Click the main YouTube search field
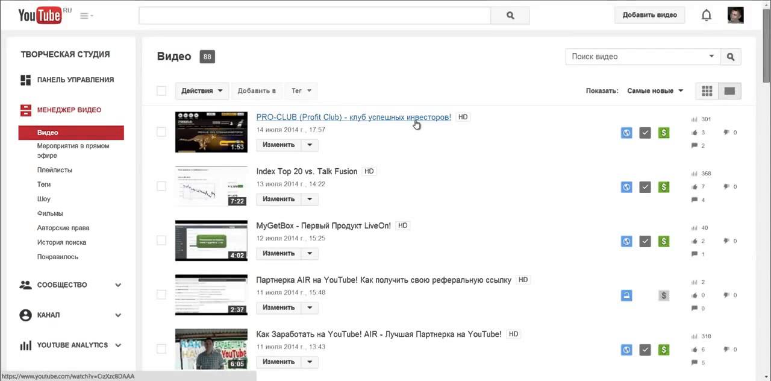The height and width of the screenshot is (381, 771). point(314,16)
